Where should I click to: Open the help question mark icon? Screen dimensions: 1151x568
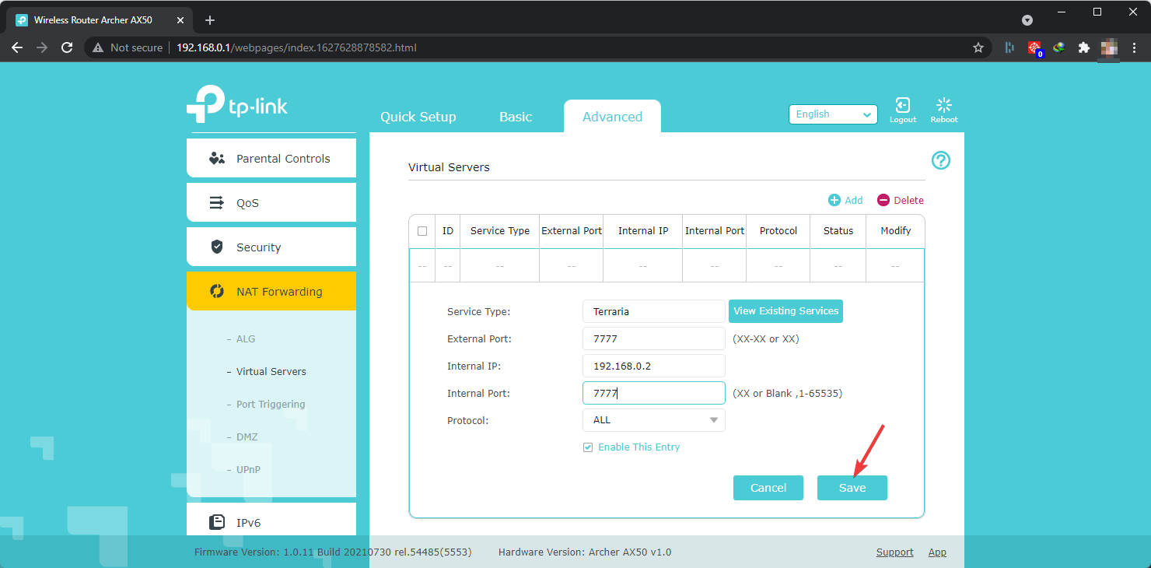pyautogui.click(x=941, y=160)
